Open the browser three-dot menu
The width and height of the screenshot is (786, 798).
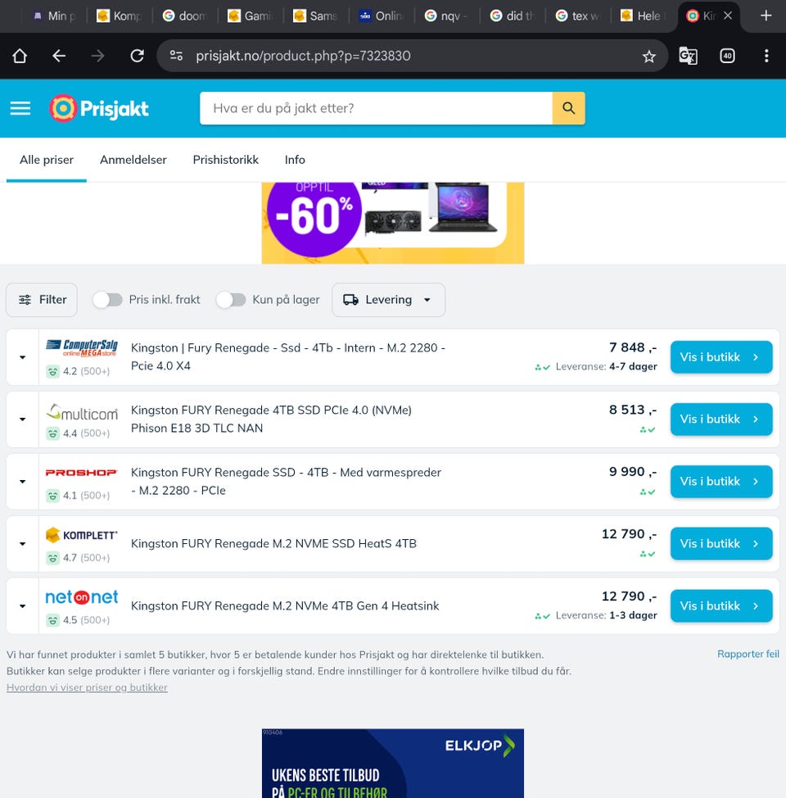coord(766,56)
